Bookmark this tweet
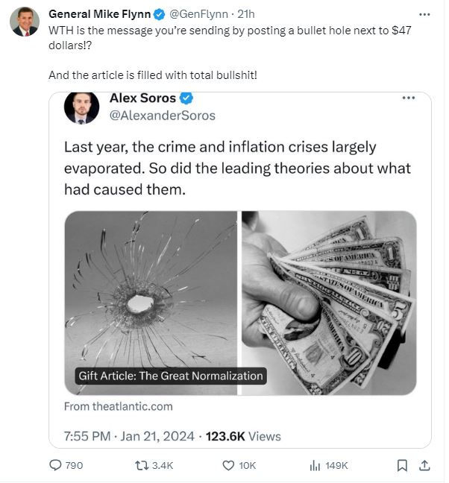The width and height of the screenshot is (449, 483). click(x=402, y=465)
